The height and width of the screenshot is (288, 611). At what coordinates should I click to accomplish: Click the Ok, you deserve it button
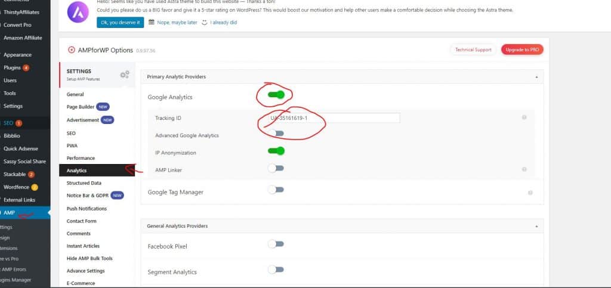tap(121, 23)
